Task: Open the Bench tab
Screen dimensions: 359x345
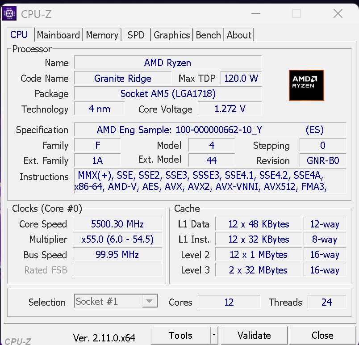Action: pos(208,35)
